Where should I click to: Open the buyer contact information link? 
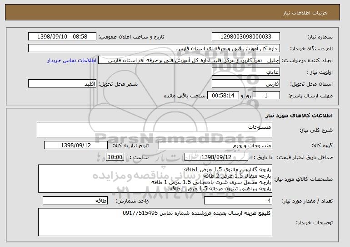[72, 61]
